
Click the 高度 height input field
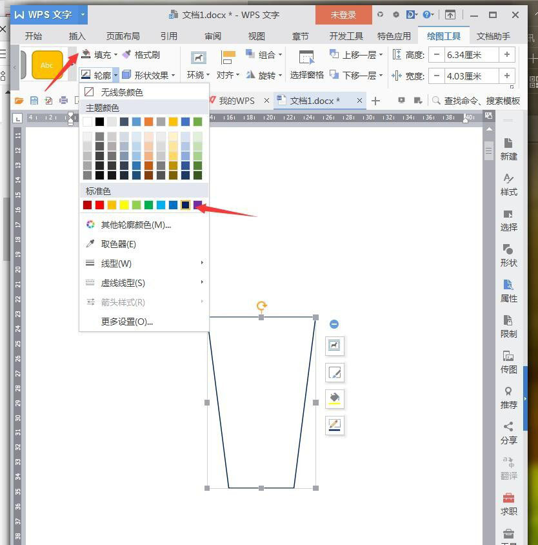click(472, 55)
